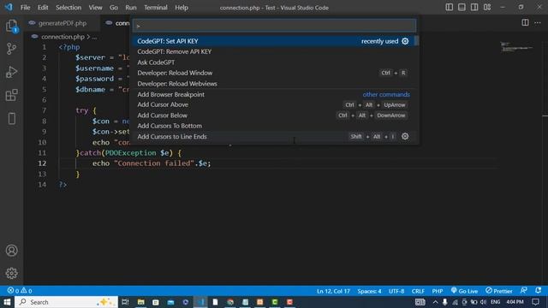Open the Manage gear in activity bar
548x308 pixels.
tap(11, 273)
